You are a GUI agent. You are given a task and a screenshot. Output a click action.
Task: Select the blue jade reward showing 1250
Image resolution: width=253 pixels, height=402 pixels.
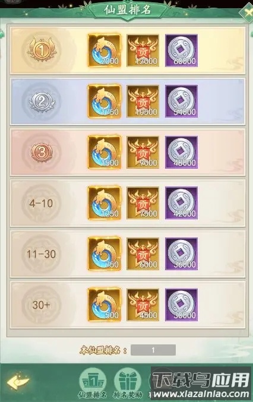(x=105, y=203)
